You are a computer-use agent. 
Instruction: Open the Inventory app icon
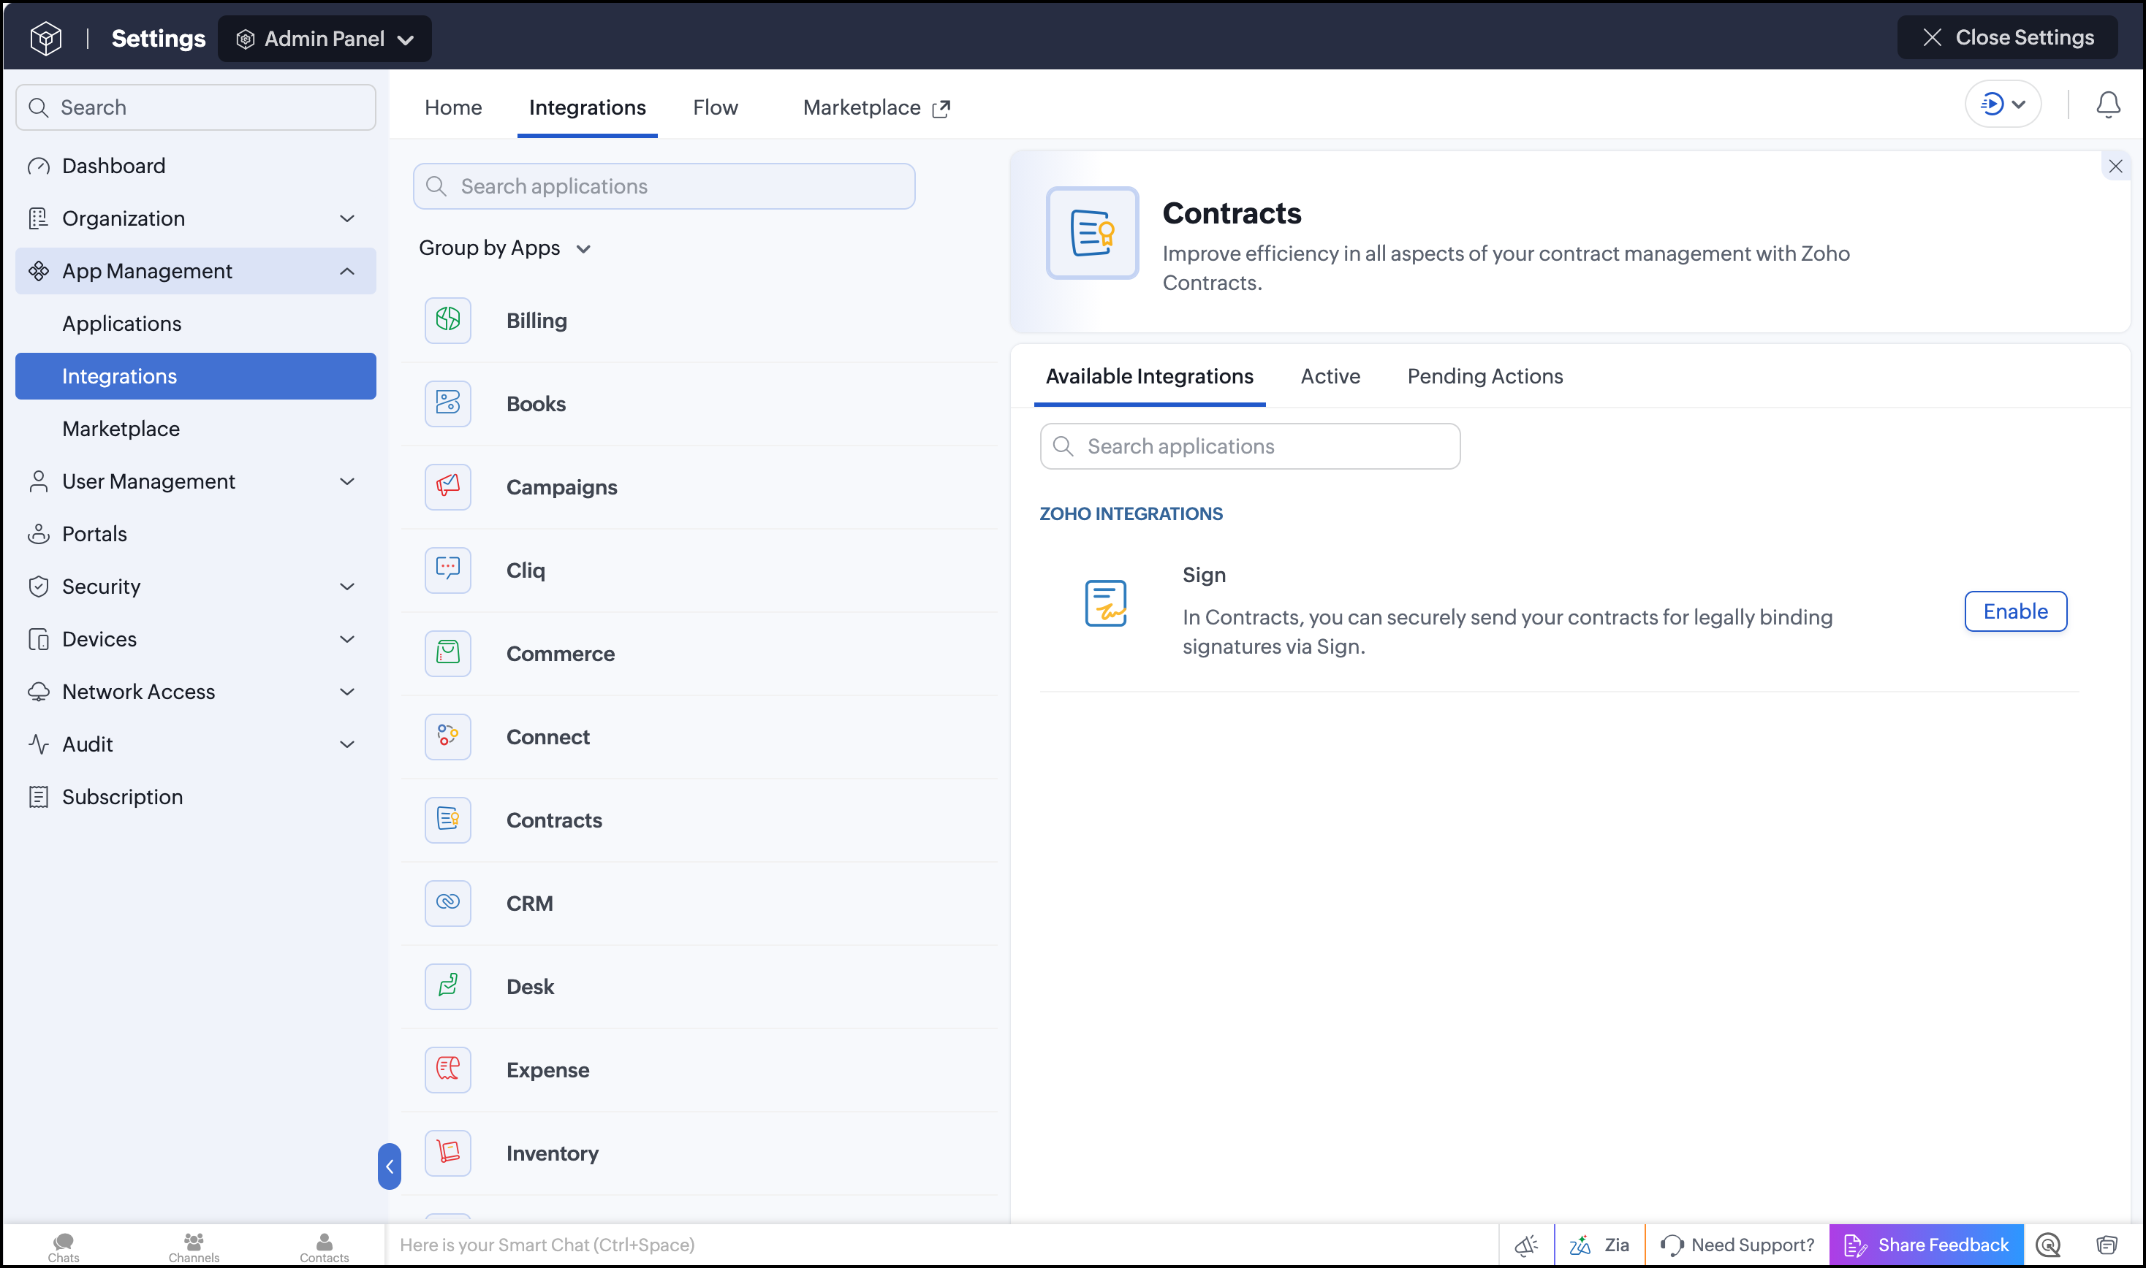448,1153
